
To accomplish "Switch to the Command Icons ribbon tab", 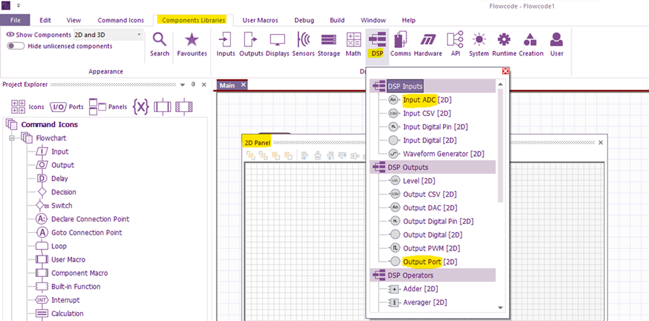I will pyautogui.click(x=121, y=20).
